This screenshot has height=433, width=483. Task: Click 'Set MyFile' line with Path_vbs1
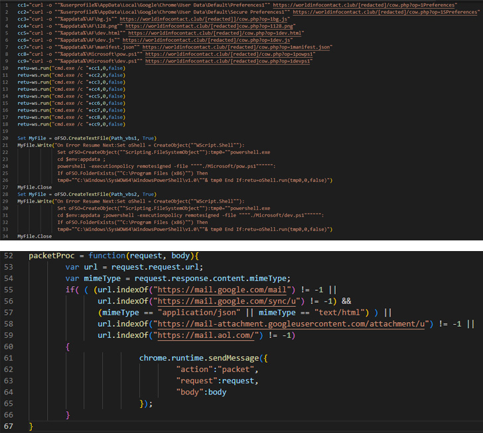pos(87,138)
